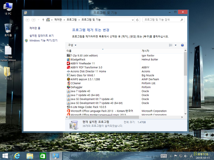
Task: Open recent locations dropdown arrow
Action: coord(38,20)
